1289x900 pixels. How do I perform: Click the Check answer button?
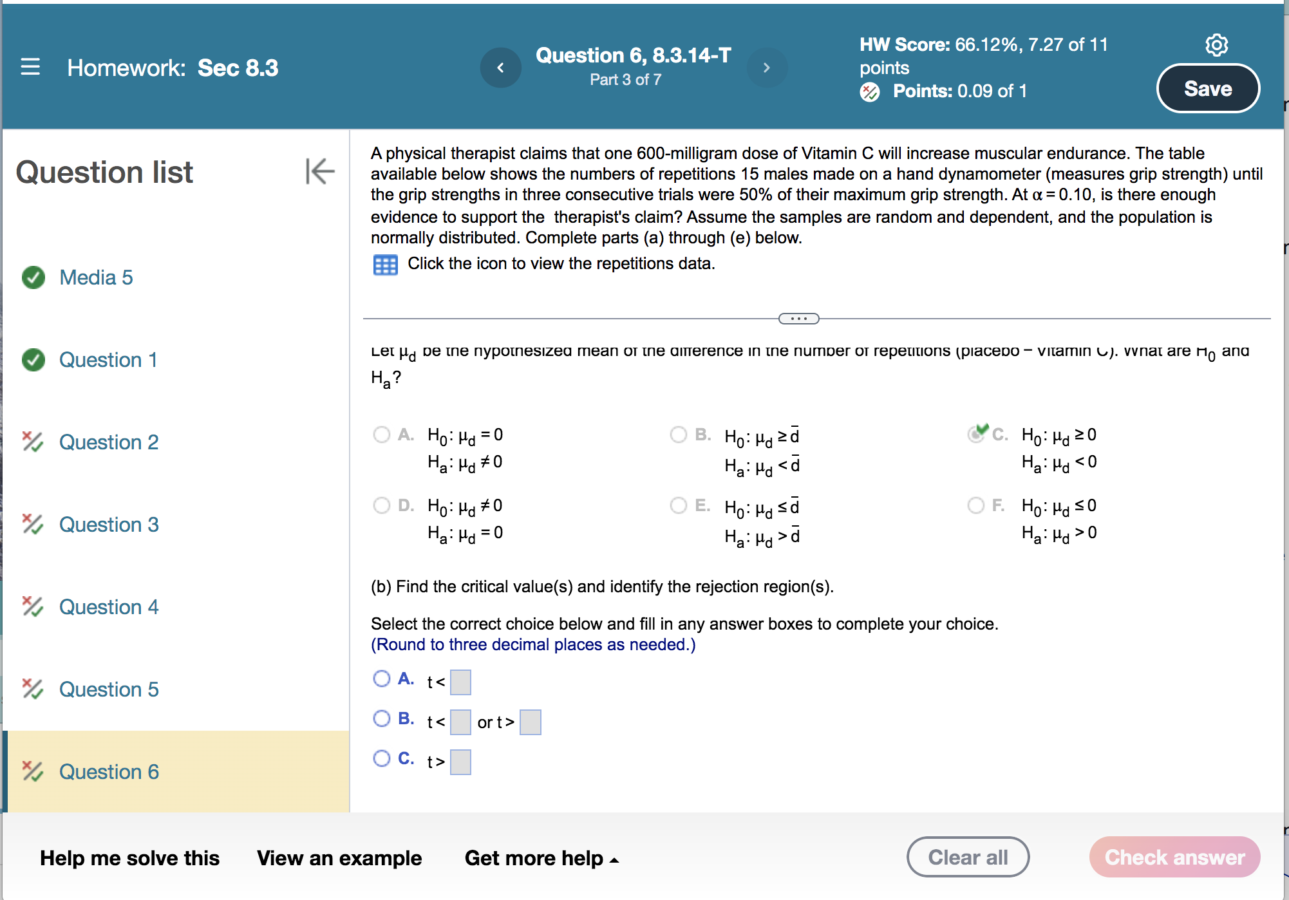1174,857
